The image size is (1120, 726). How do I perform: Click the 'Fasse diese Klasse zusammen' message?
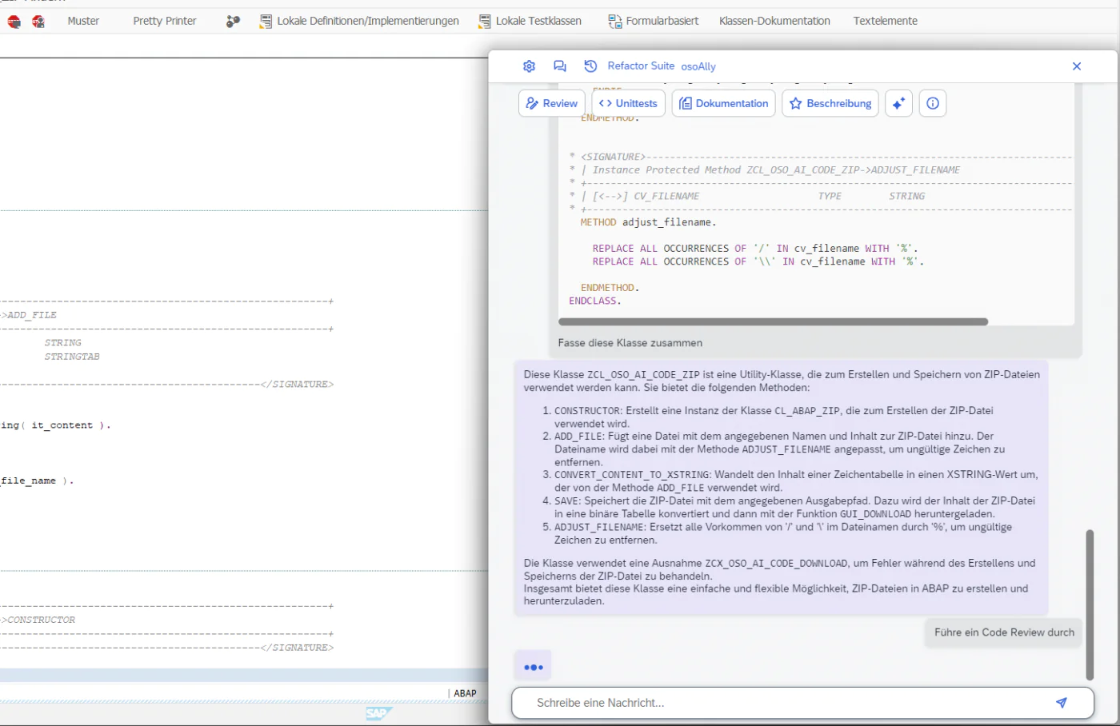pos(630,343)
